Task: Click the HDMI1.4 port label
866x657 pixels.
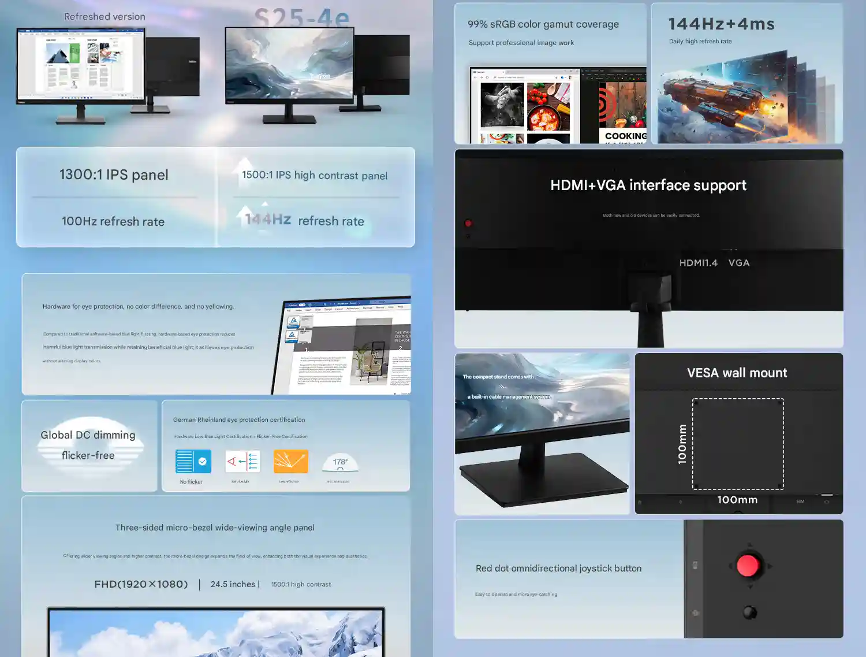Action: pos(698,263)
